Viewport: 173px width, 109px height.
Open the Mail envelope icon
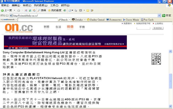pyautogui.click(x=70, y=10)
